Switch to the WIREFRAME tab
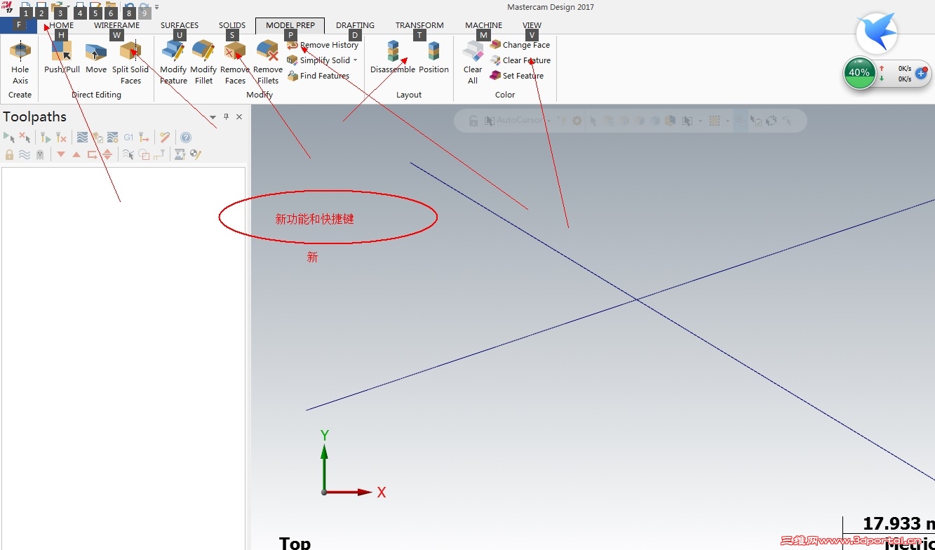 tap(116, 25)
